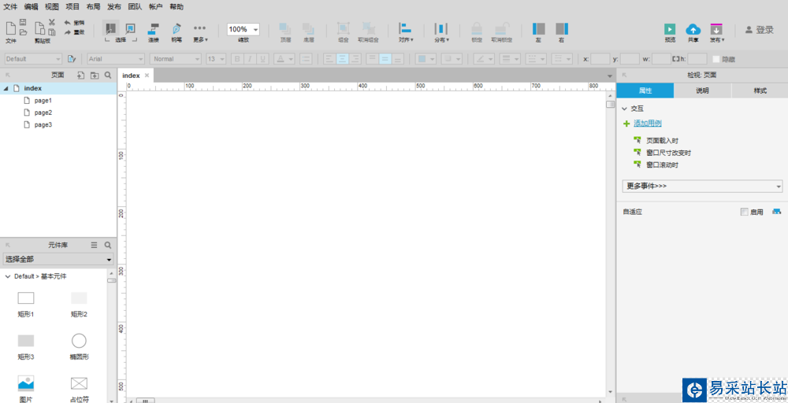
Task: Click the undo arrow
Action: pyautogui.click(x=67, y=23)
